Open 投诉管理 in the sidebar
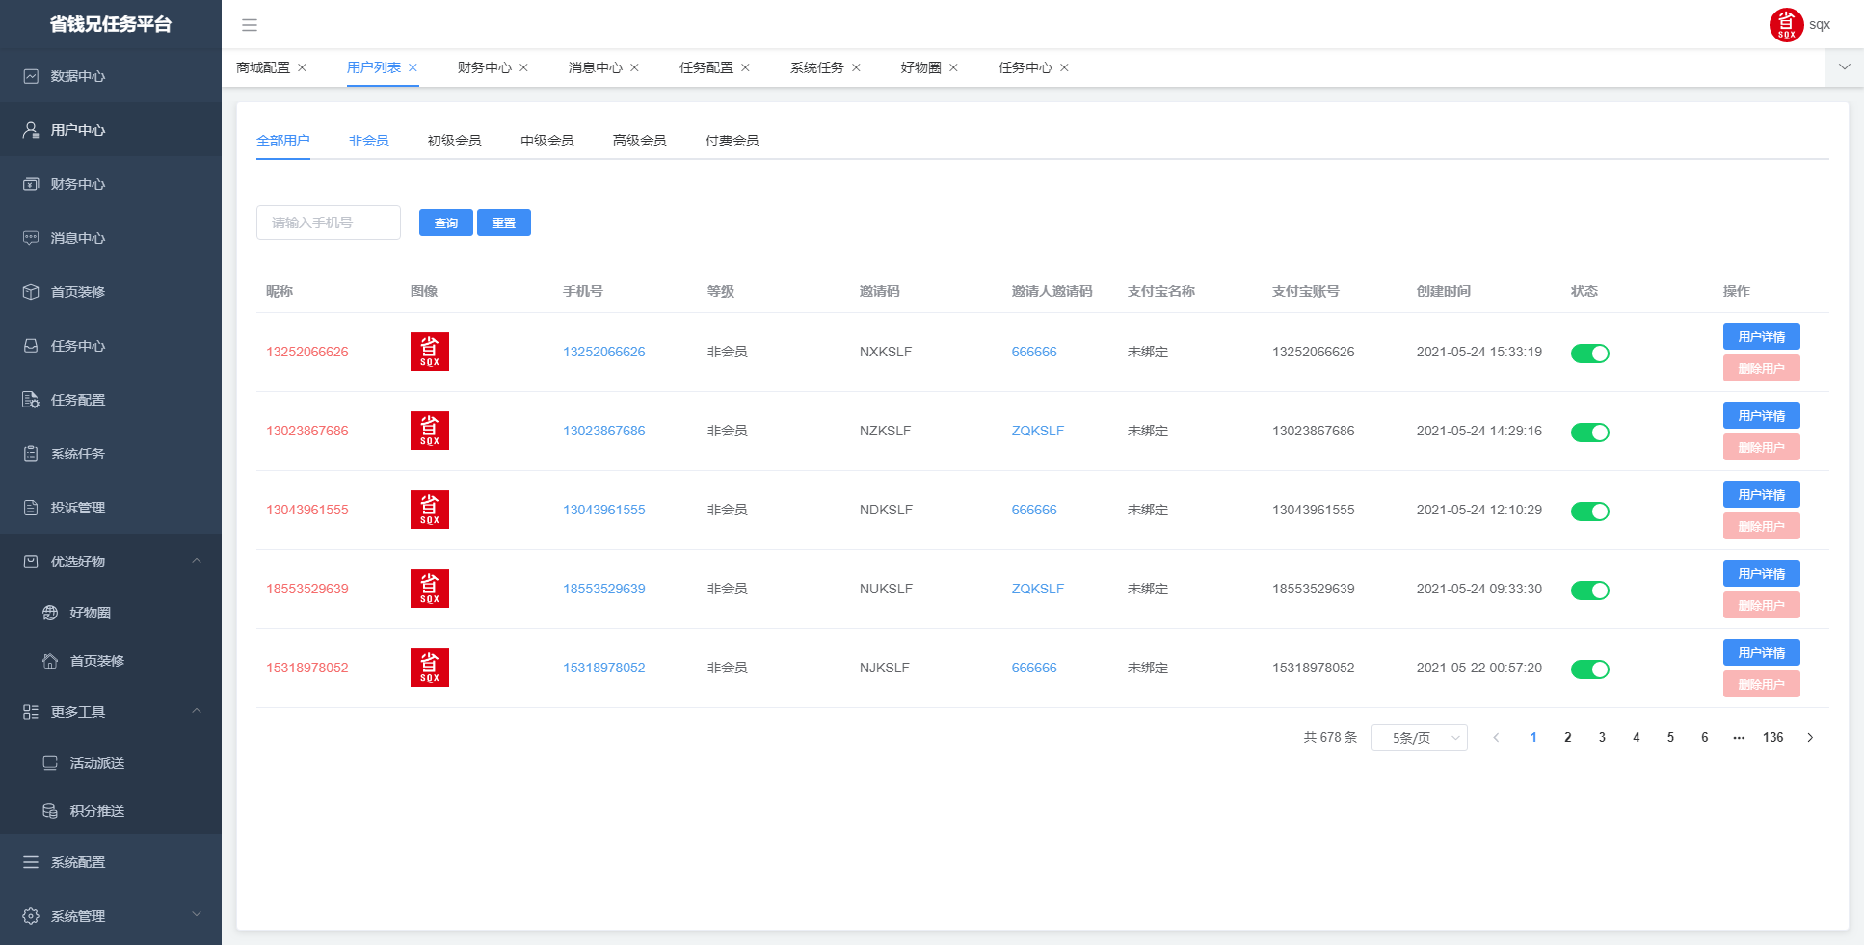 point(77,508)
